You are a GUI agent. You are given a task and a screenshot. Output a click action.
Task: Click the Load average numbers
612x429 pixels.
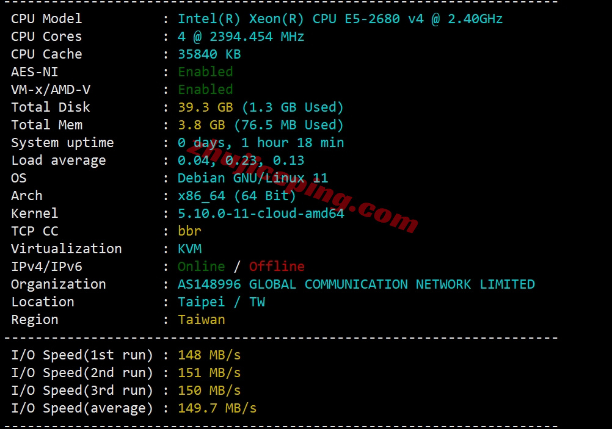(x=241, y=160)
